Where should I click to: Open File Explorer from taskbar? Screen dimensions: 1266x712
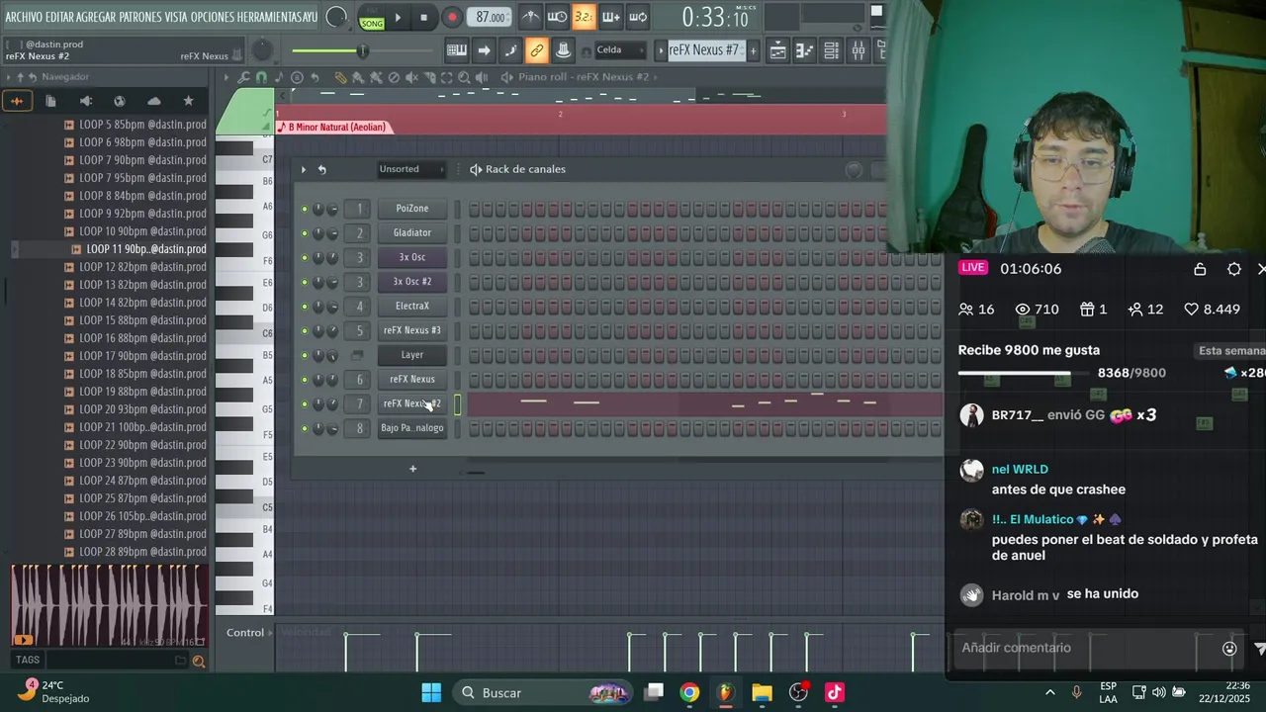(762, 692)
